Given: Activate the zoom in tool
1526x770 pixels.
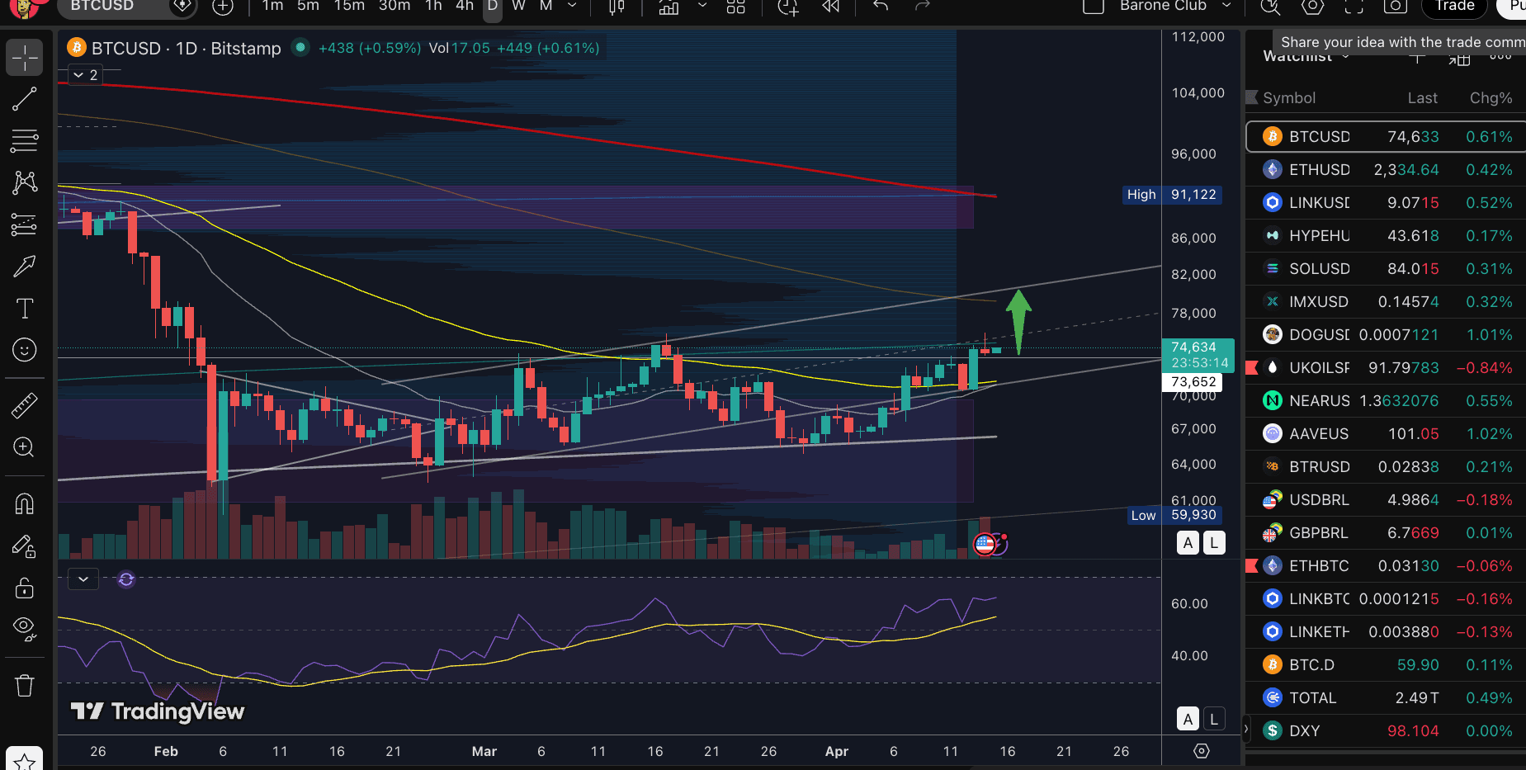Looking at the screenshot, I should tap(25, 447).
